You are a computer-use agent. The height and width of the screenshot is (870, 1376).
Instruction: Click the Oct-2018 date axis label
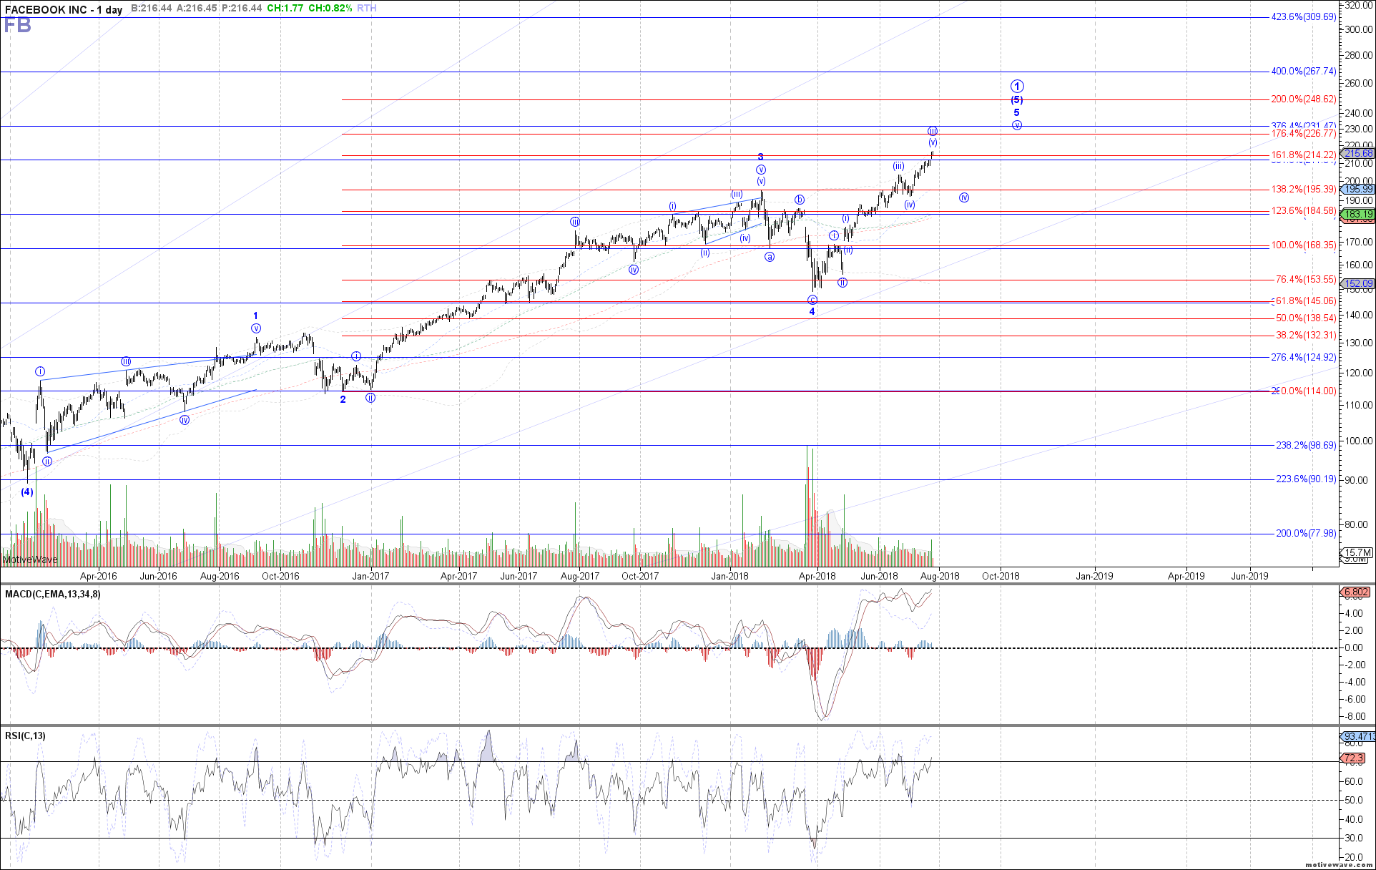point(1001,576)
